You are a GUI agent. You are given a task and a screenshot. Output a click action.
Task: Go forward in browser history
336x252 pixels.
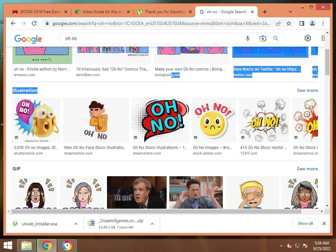pos(24,23)
